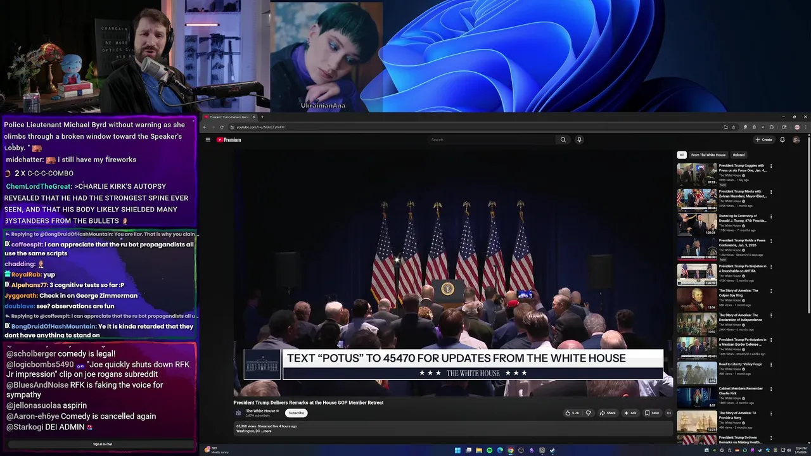Like the video with thumbs-up button

pyautogui.click(x=572, y=413)
